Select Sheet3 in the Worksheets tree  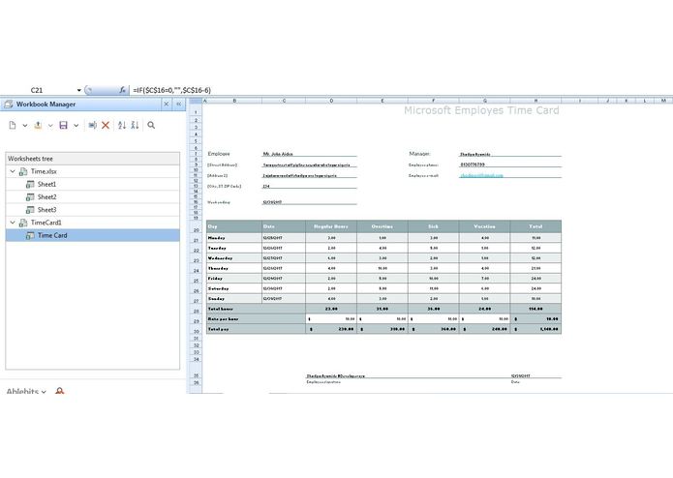pyautogui.click(x=46, y=210)
